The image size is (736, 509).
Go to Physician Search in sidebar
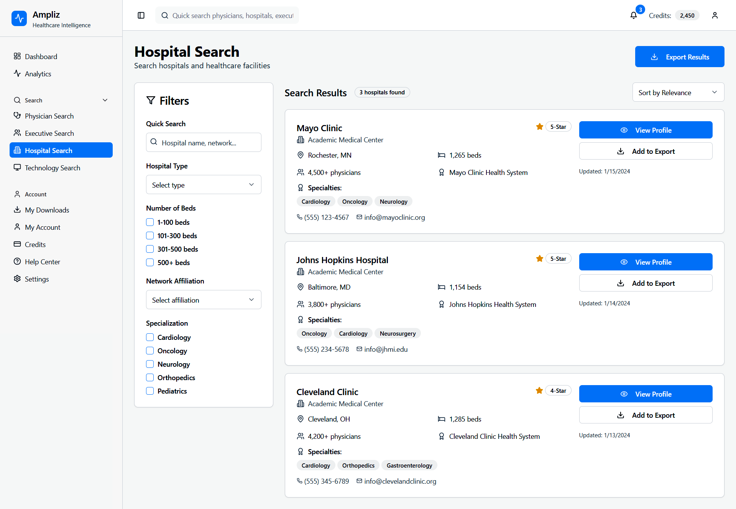[x=49, y=116]
